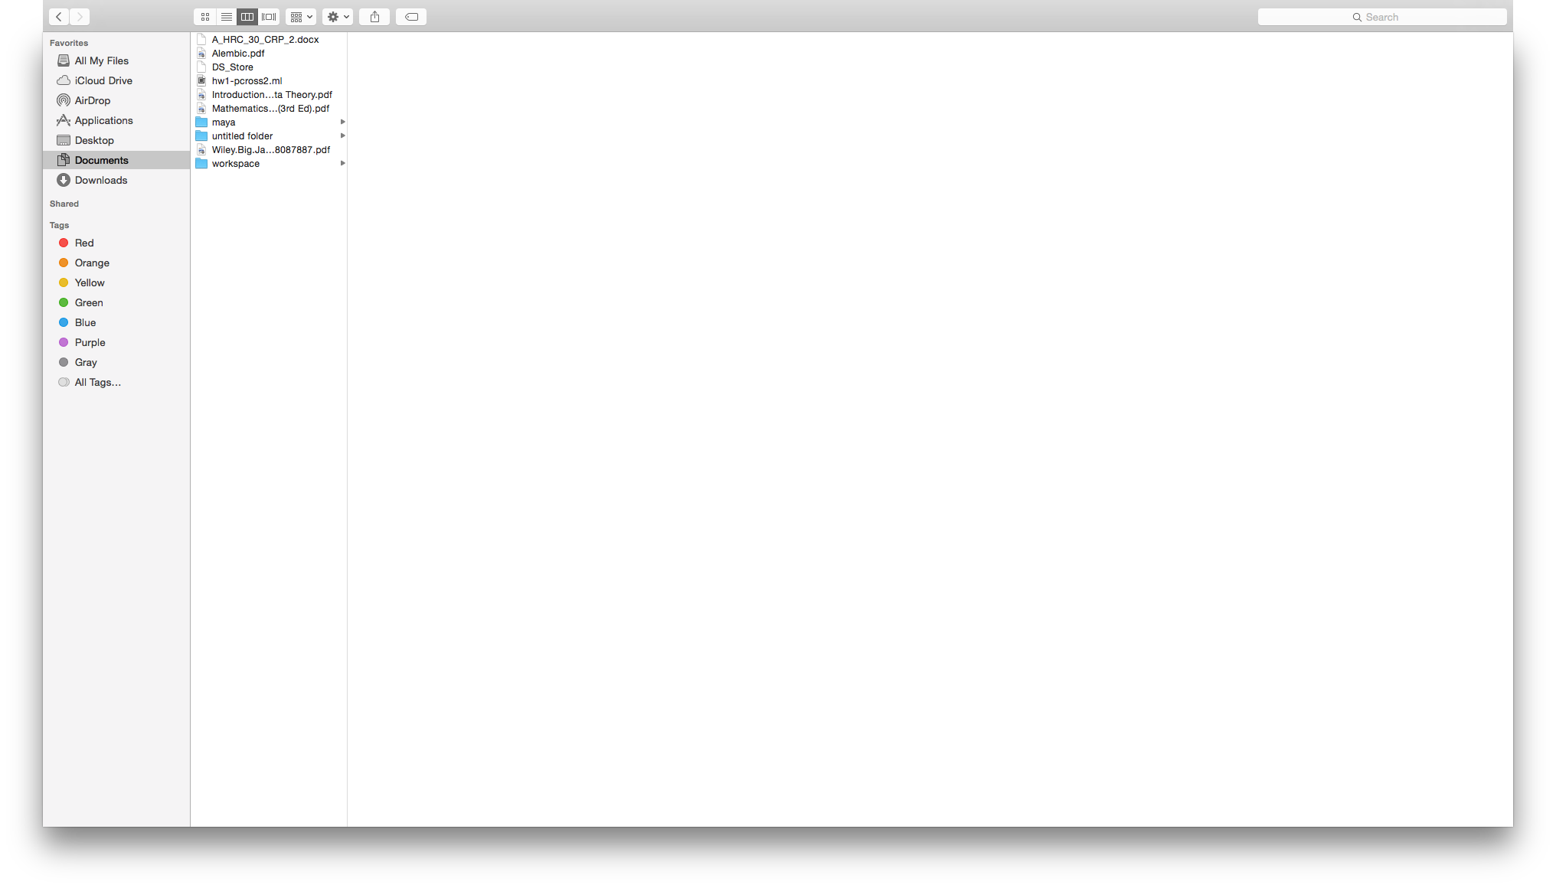Open hw1-pcross2.ml file
This screenshot has width=1556, height=888.
[247, 80]
